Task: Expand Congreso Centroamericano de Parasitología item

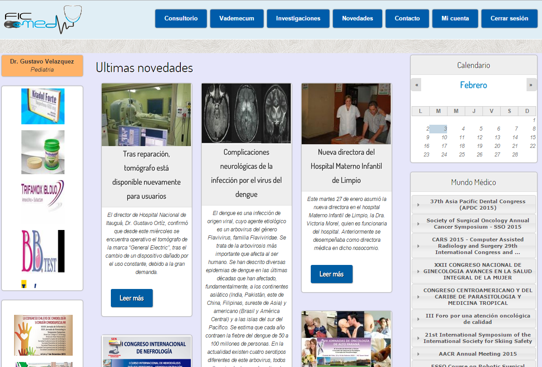Action: click(473, 297)
